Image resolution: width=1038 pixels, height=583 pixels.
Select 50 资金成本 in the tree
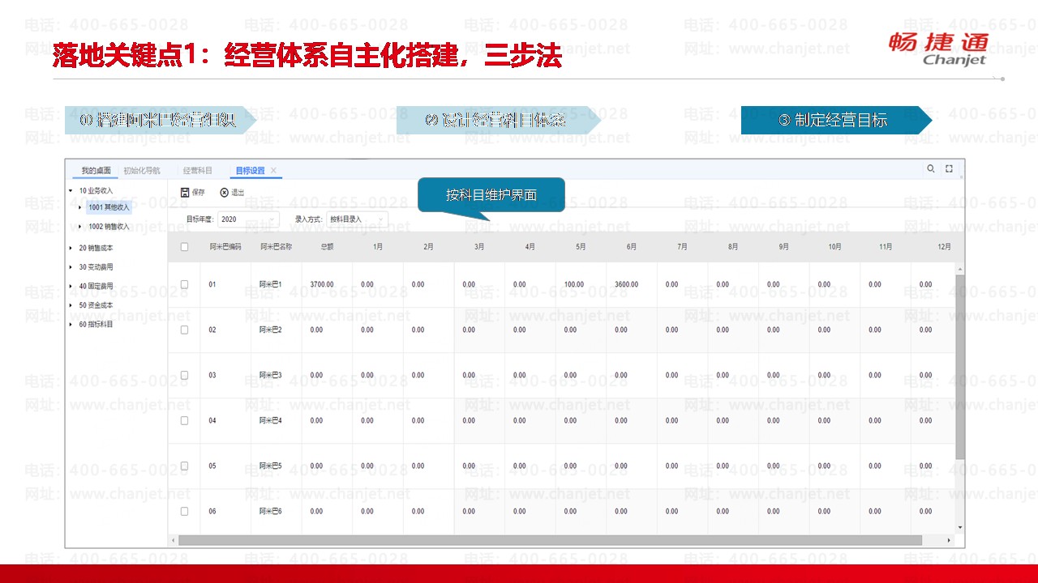coord(96,305)
